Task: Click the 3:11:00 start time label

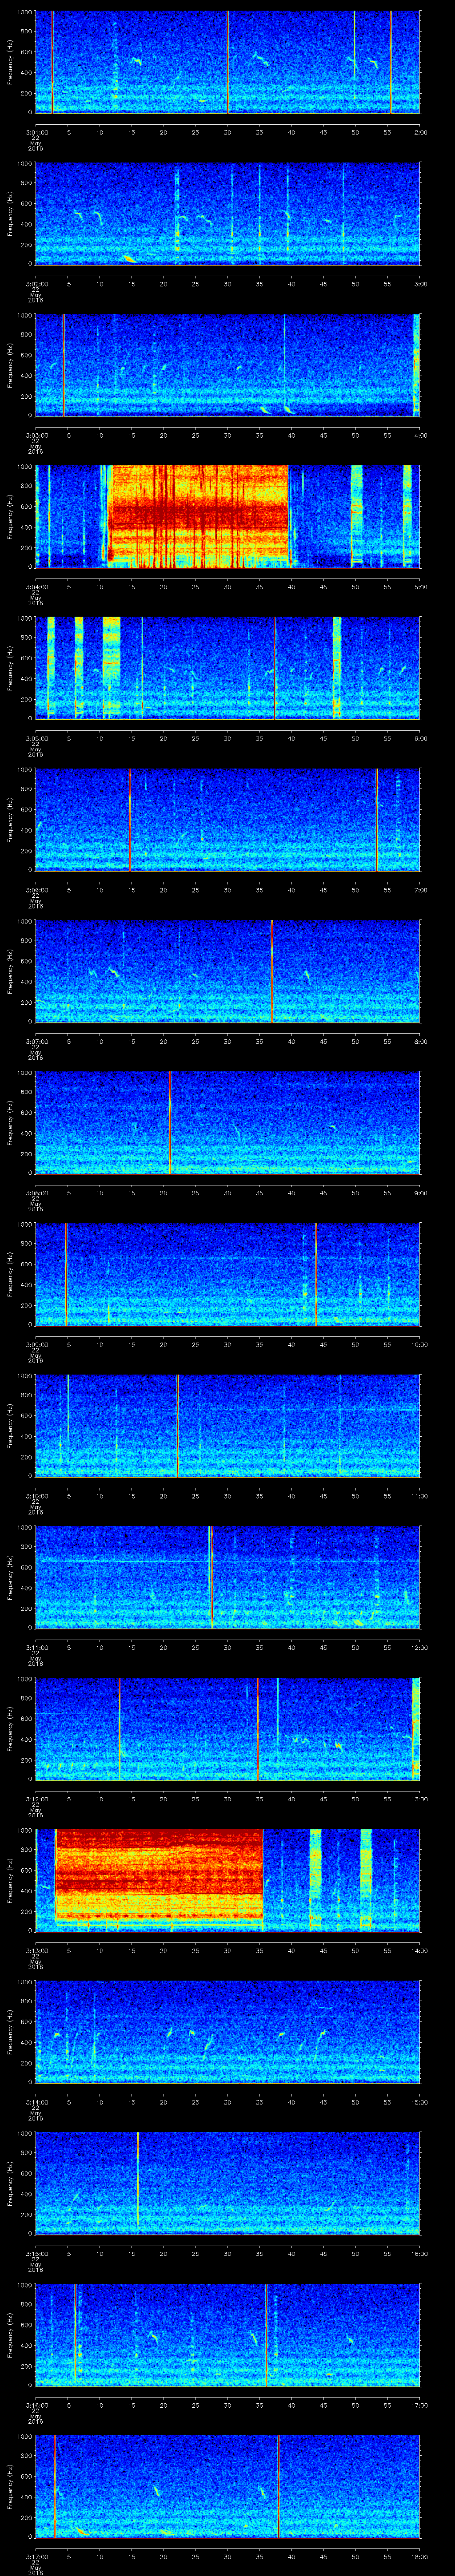Action: 36,1647
